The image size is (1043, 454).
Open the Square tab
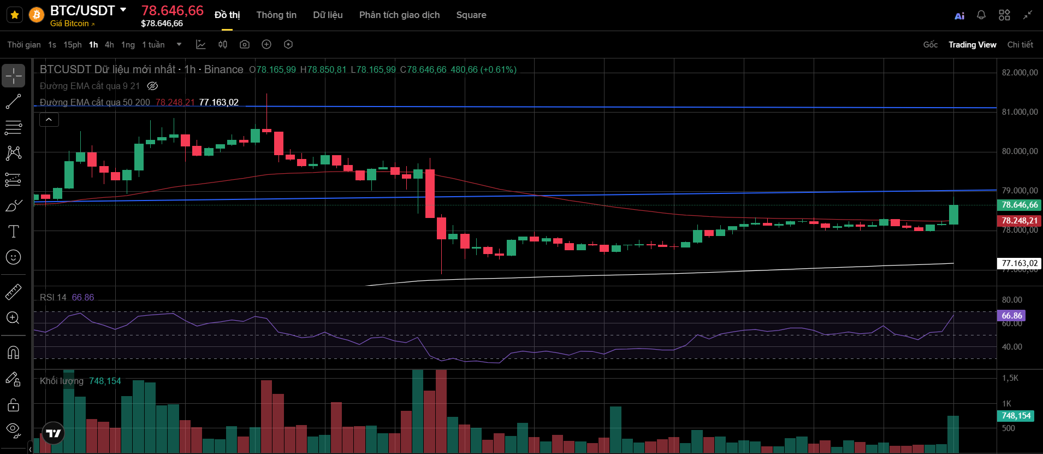471,15
